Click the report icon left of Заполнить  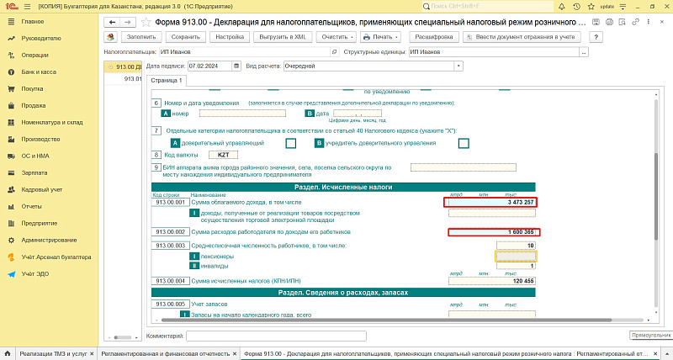click(111, 37)
